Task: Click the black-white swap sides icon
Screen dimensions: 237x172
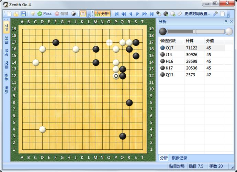Action: [x=74, y=14]
